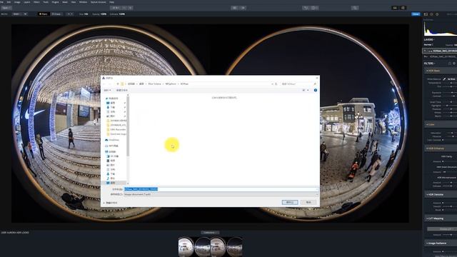Screen dimensions: 457x257
Task: Collapse the LUT Mapping filter section
Action: [427, 218]
